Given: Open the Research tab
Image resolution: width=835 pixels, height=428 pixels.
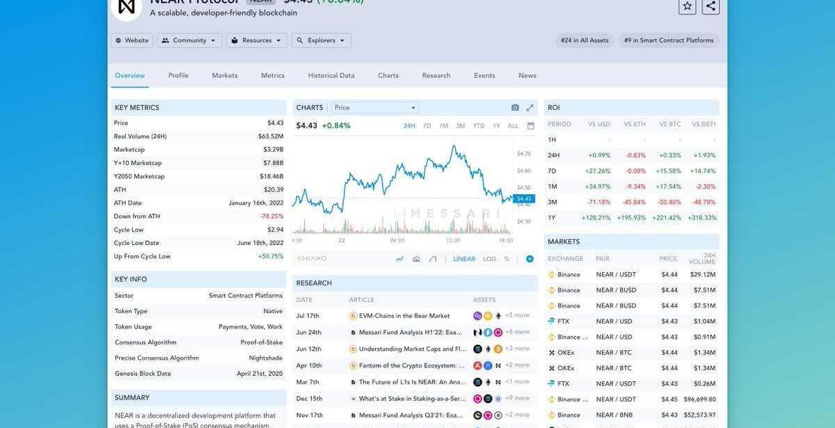Looking at the screenshot, I should click(x=436, y=75).
